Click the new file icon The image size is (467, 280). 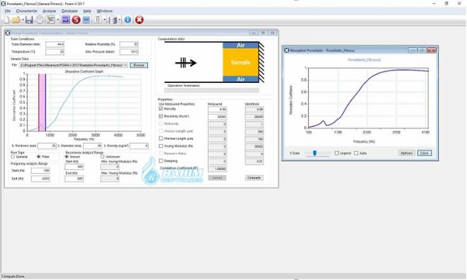6,20
